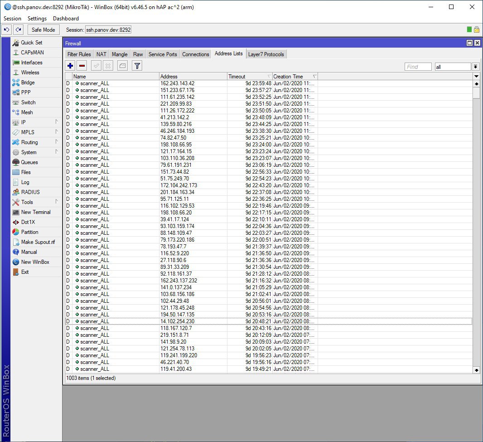
Task: Maximize the Firewall inner window
Action: pos(469,43)
